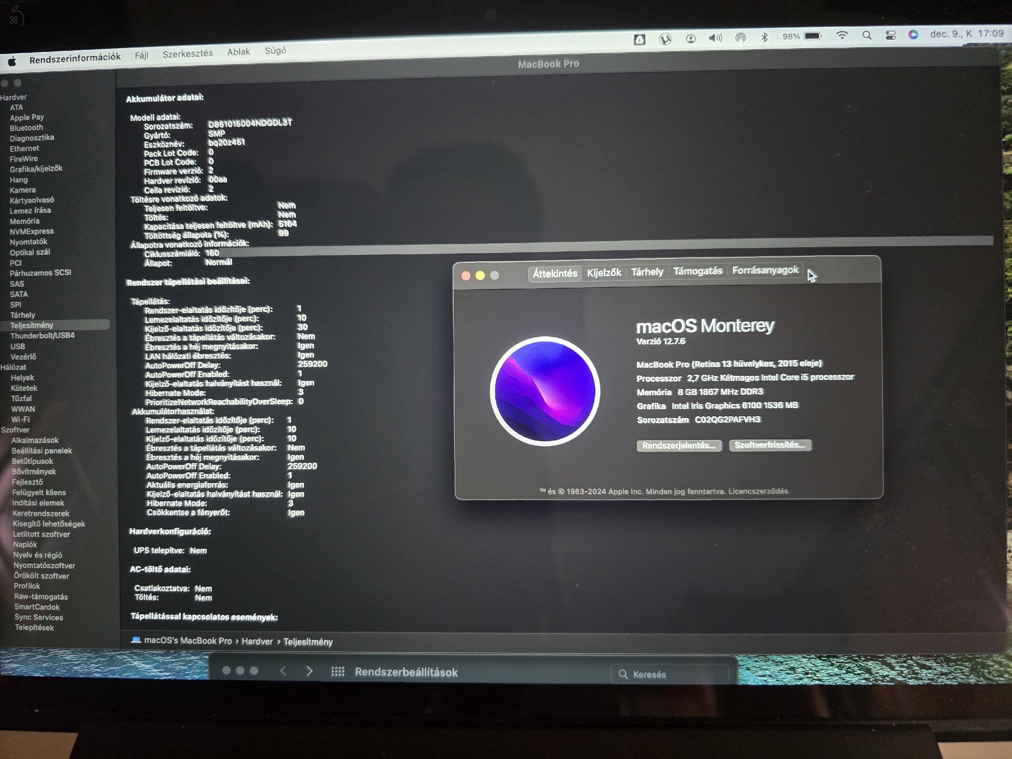Viewport: 1012px width, 759px height.
Task: Switch to the Tárhely tab
Action: (647, 272)
